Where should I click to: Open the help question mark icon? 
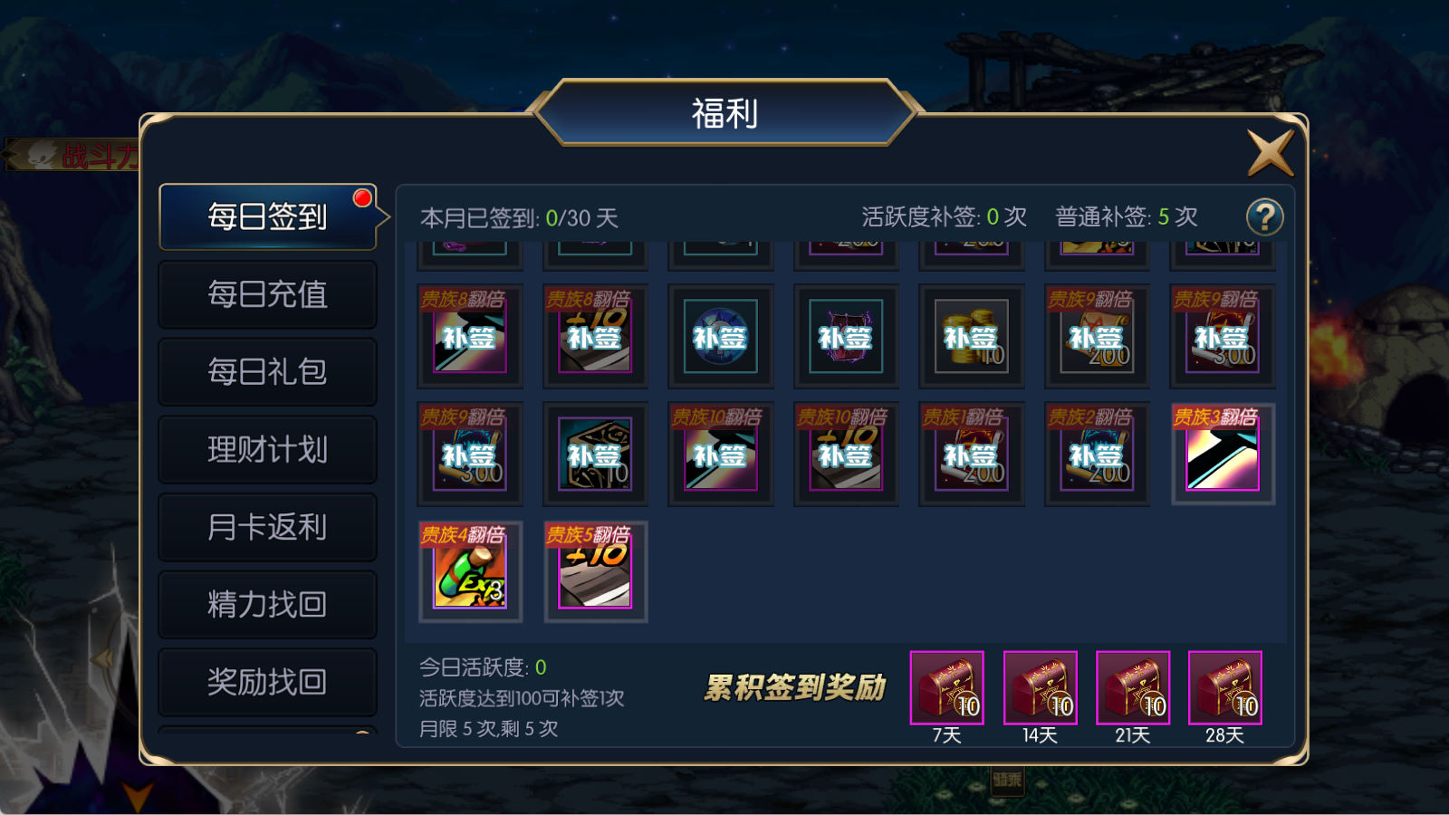coord(1264,217)
